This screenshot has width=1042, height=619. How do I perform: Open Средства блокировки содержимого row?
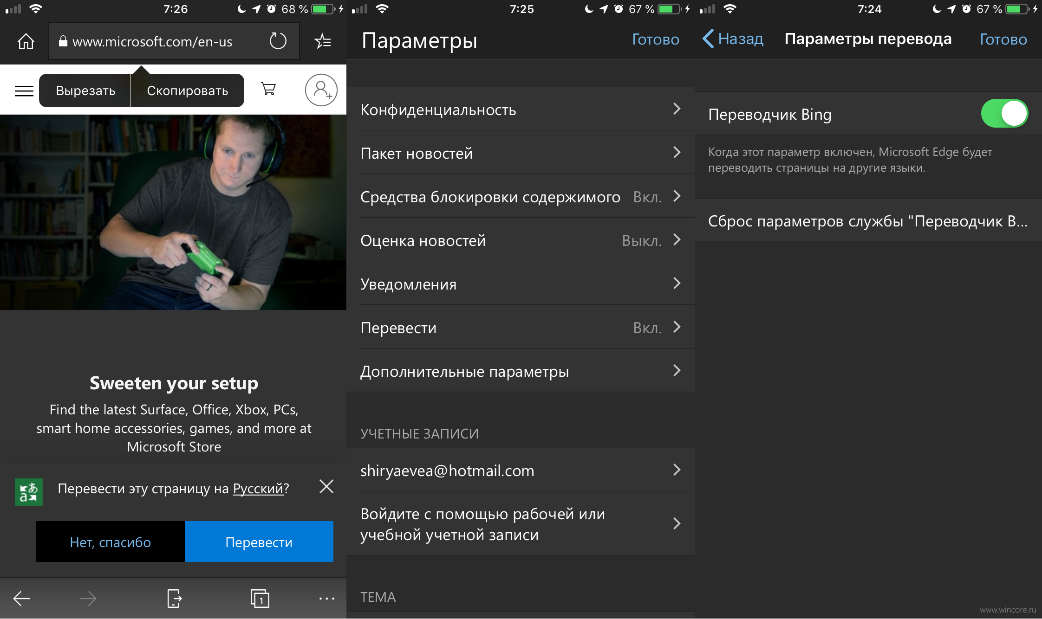(521, 196)
